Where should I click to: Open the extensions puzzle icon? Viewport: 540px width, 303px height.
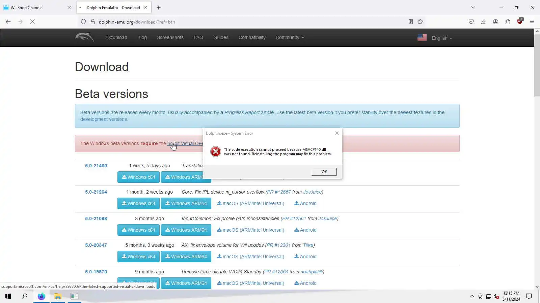click(508, 22)
